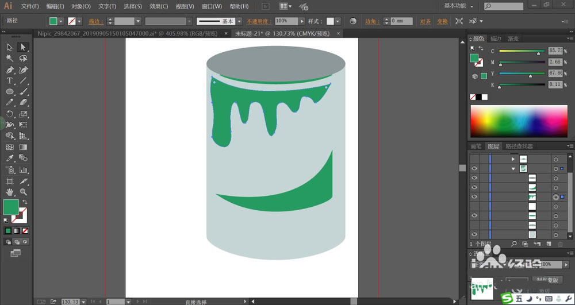Select the Pen tool
This screenshot has width=575, height=305.
pyautogui.click(x=10, y=70)
